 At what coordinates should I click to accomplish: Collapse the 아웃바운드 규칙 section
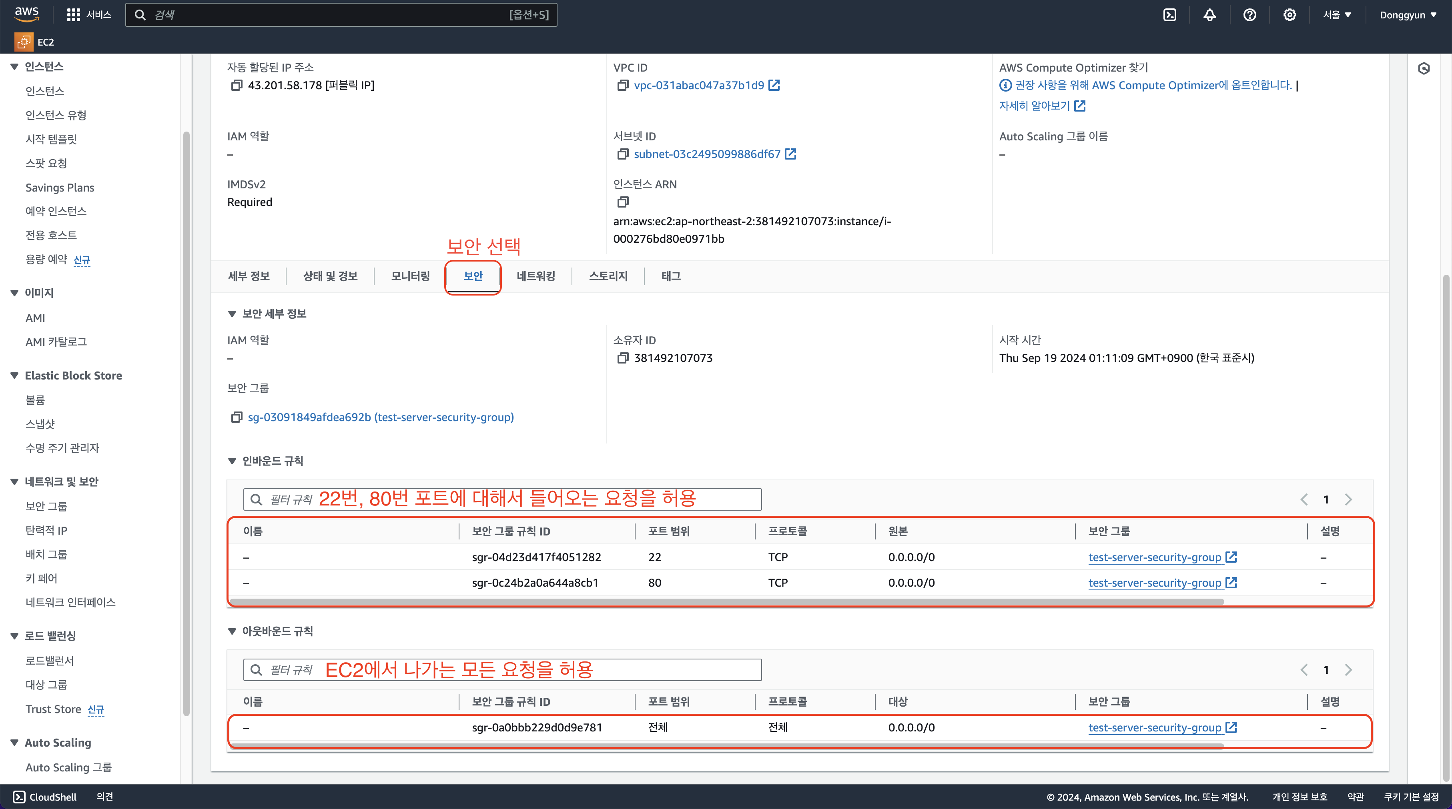point(232,631)
